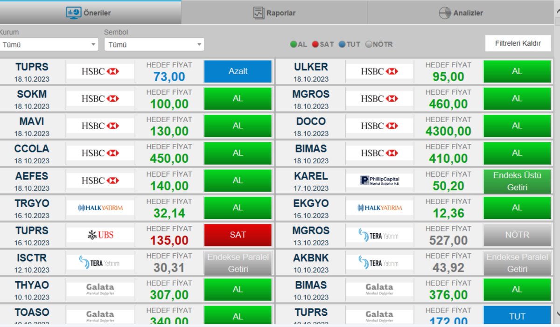This screenshot has height=327, width=560.
Task: Click the Öneriler monitor chart icon
Action: click(74, 13)
